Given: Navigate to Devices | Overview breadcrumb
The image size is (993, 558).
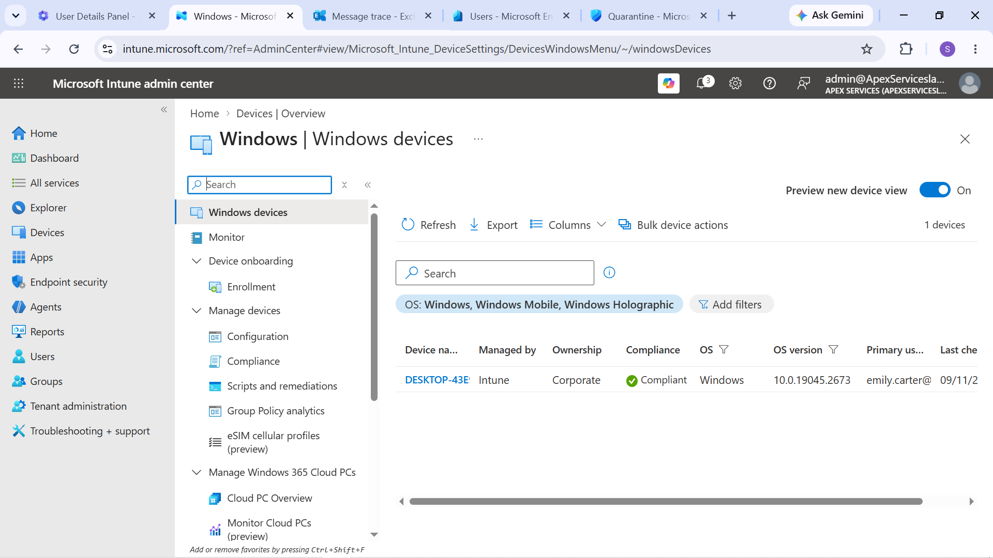Looking at the screenshot, I should [281, 113].
